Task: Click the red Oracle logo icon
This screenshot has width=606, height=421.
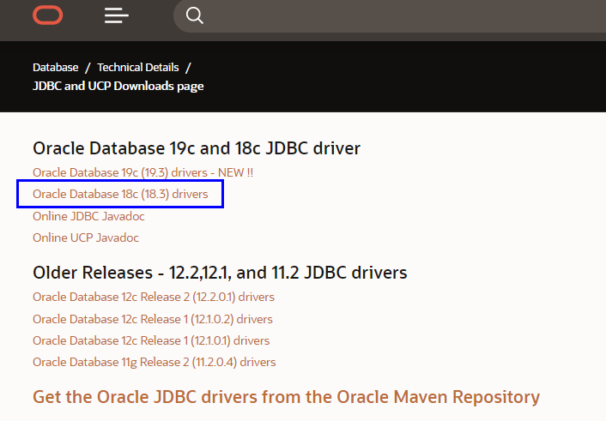Action: point(48,15)
